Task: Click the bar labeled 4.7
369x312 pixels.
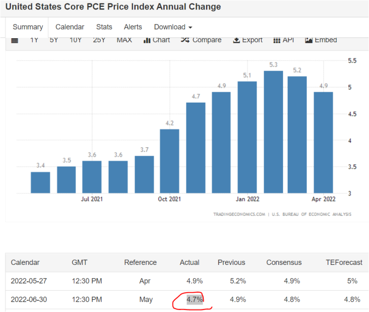Action: (x=196, y=148)
